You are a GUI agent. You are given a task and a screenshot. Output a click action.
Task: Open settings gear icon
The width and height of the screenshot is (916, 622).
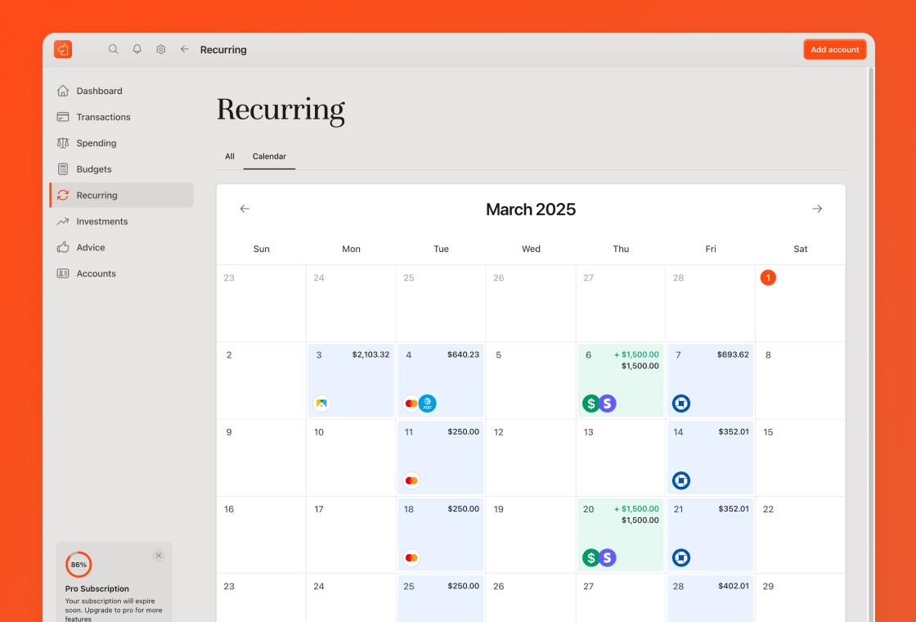[x=160, y=49]
